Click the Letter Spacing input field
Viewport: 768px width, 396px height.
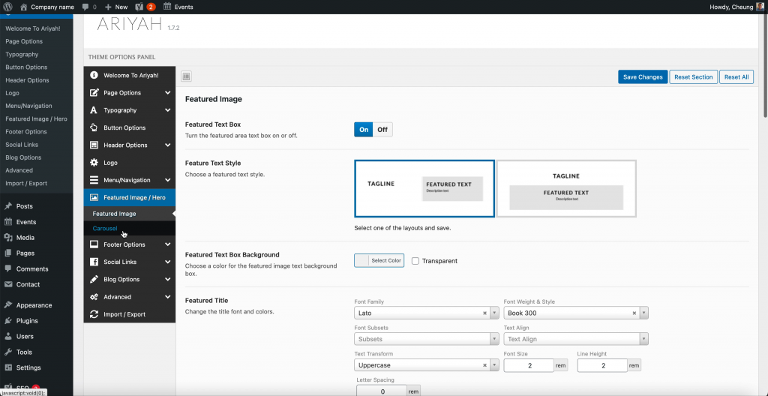tap(382, 391)
